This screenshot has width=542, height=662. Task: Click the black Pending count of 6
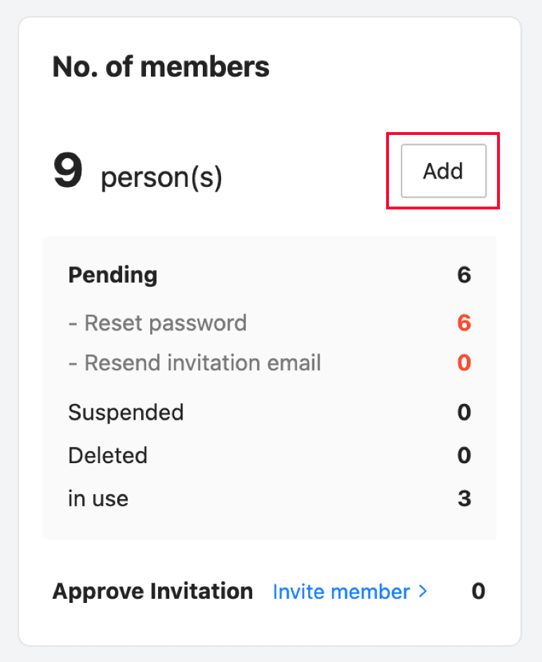coord(463,275)
